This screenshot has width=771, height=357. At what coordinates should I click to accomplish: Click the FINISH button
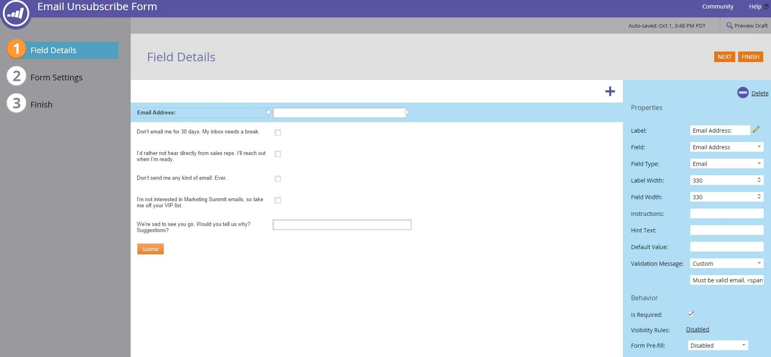click(750, 57)
